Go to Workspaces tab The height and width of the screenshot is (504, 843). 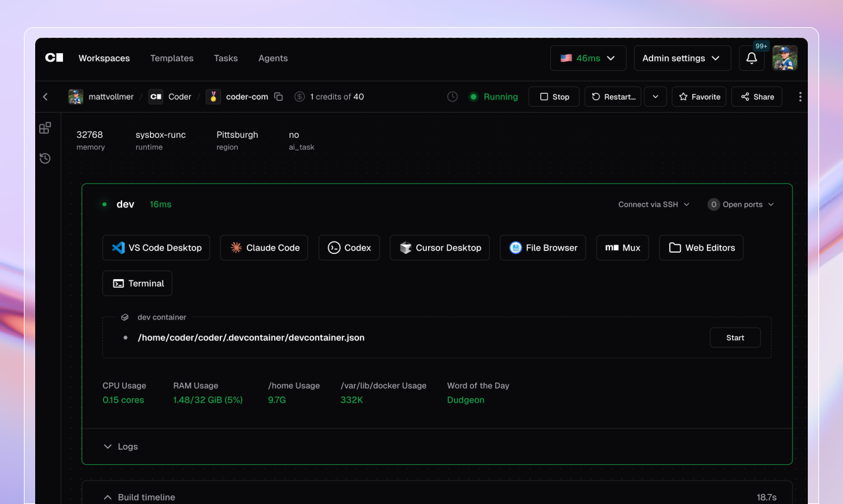(x=104, y=58)
